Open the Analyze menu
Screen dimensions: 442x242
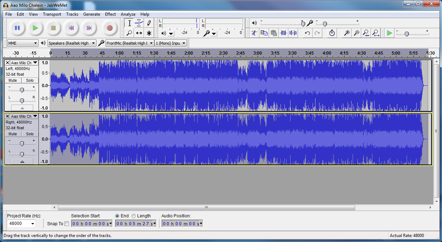click(128, 14)
